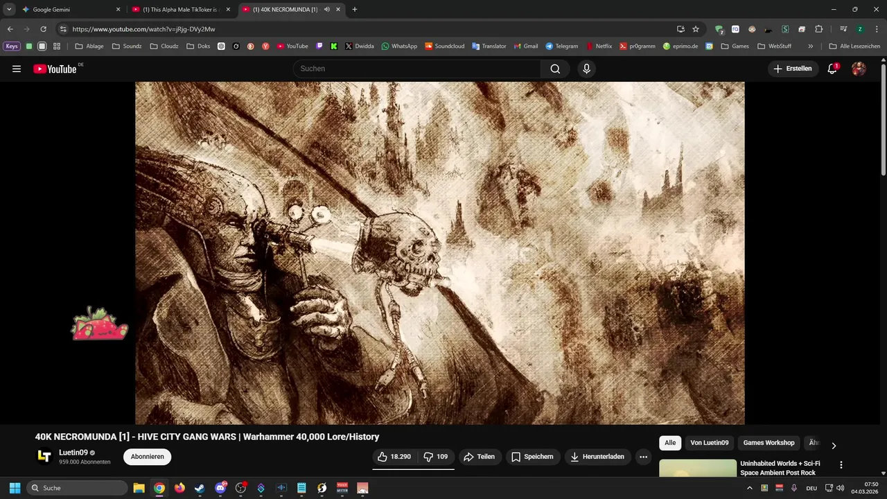Open Chrome three-dot menu
Viewport: 887px width, 499px height.
(x=877, y=29)
